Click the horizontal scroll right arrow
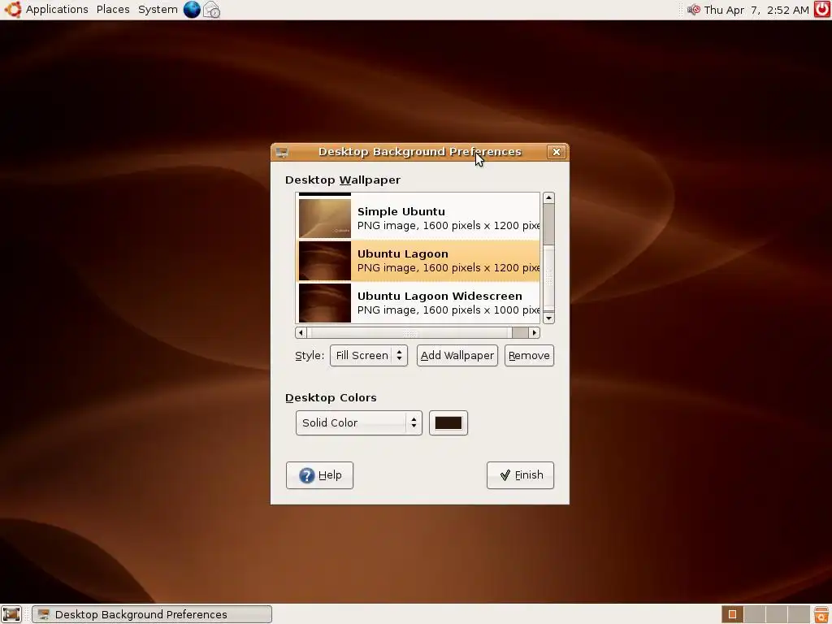Screen dimensions: 832x624 click(535, 332)
